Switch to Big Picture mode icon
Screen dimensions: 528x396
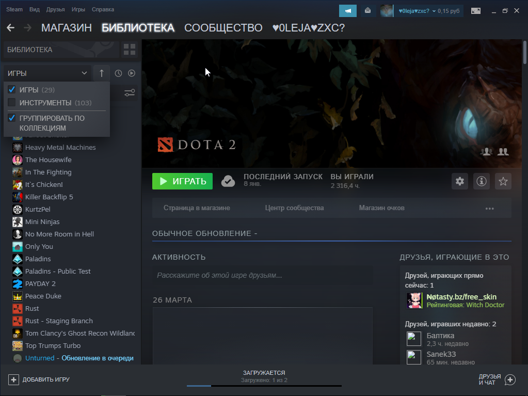(476, 11)
